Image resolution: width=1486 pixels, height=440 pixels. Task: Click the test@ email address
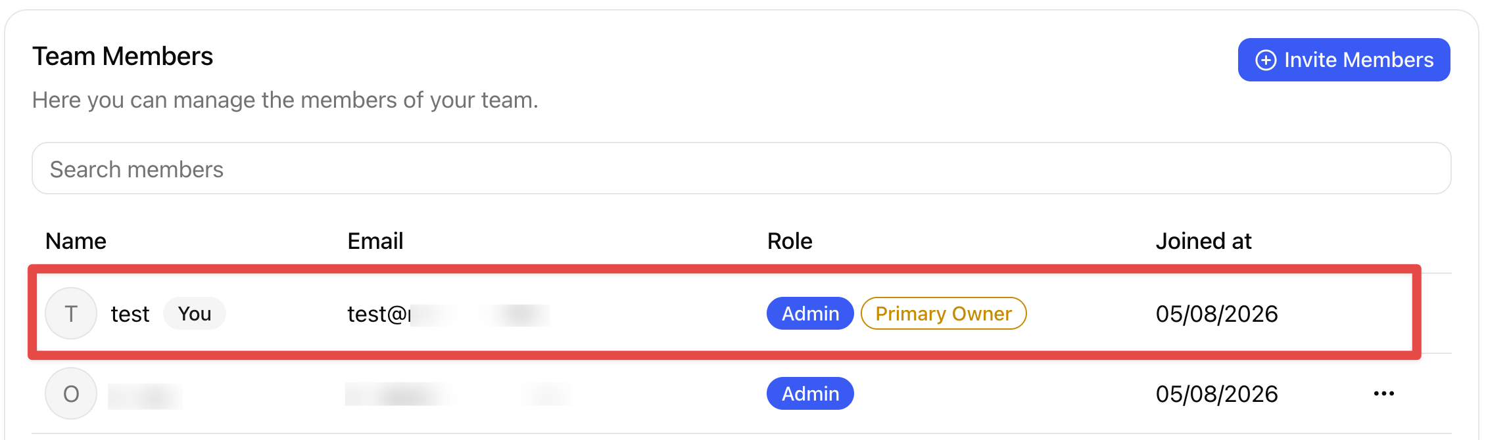click(x=448, y=314)
